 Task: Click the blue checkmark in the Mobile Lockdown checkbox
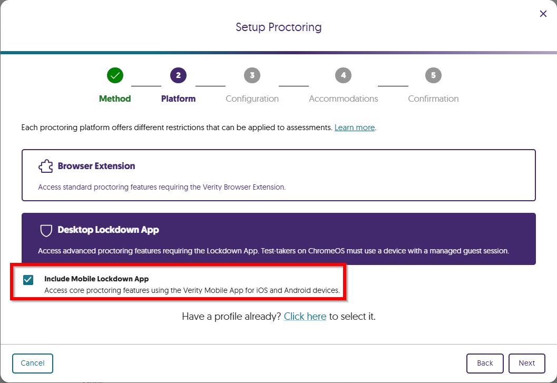coord(28,280)
